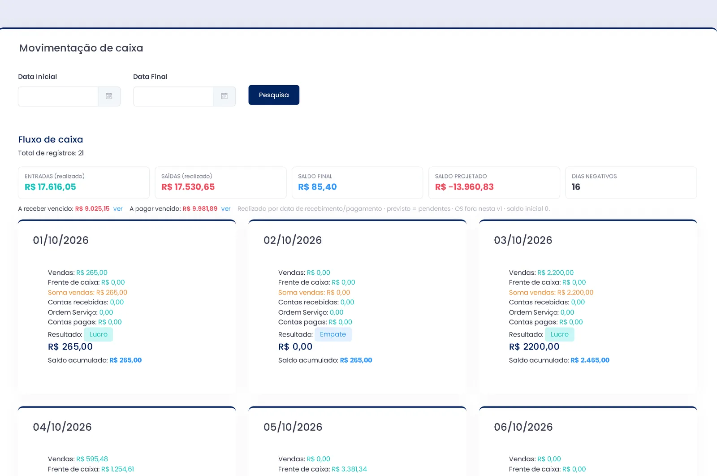
Task: Click the DIAS NEGATIVOS count 16
Action: [x=576, y=187]
